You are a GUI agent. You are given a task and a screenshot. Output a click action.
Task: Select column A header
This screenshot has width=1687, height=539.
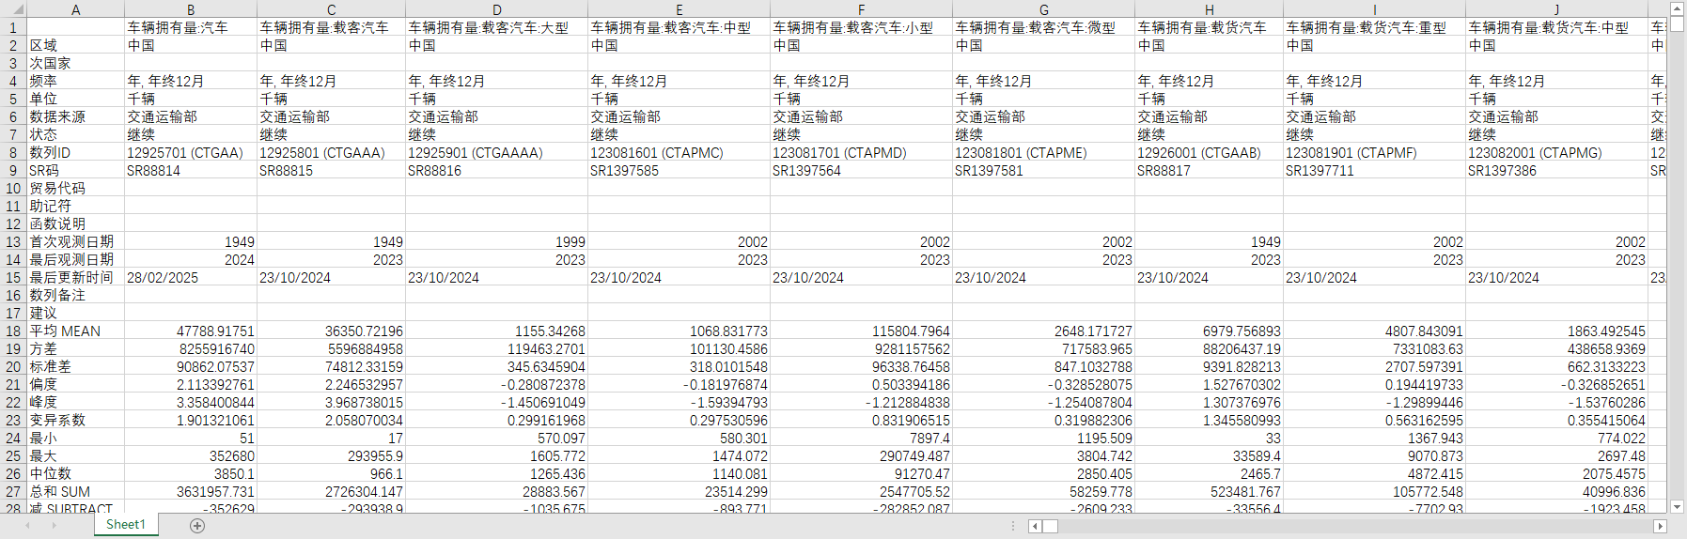pyautogui.click(x=75, y=9)
